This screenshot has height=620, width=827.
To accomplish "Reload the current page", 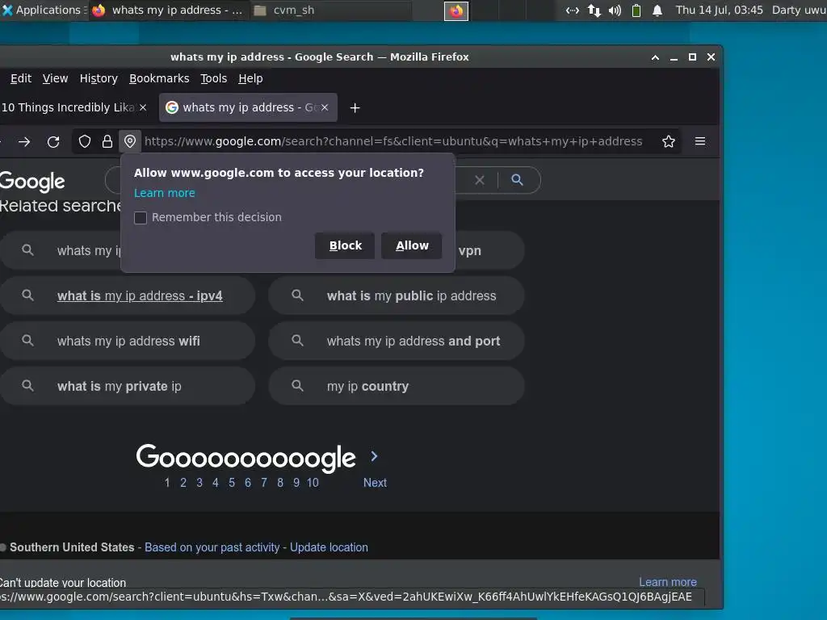I will click(x=53, y=141).
